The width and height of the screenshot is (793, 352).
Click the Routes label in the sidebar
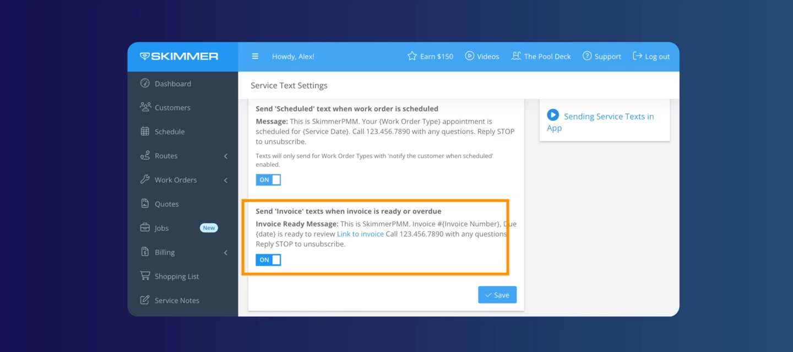pos(166,156)
